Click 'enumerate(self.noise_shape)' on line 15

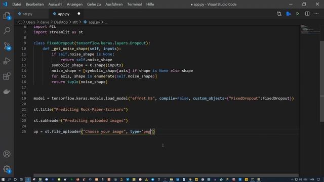point(125,76)
